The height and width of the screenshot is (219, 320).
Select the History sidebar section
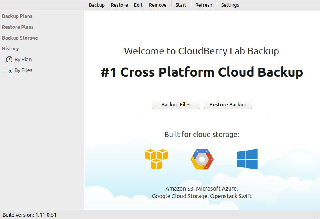(10, 49)
